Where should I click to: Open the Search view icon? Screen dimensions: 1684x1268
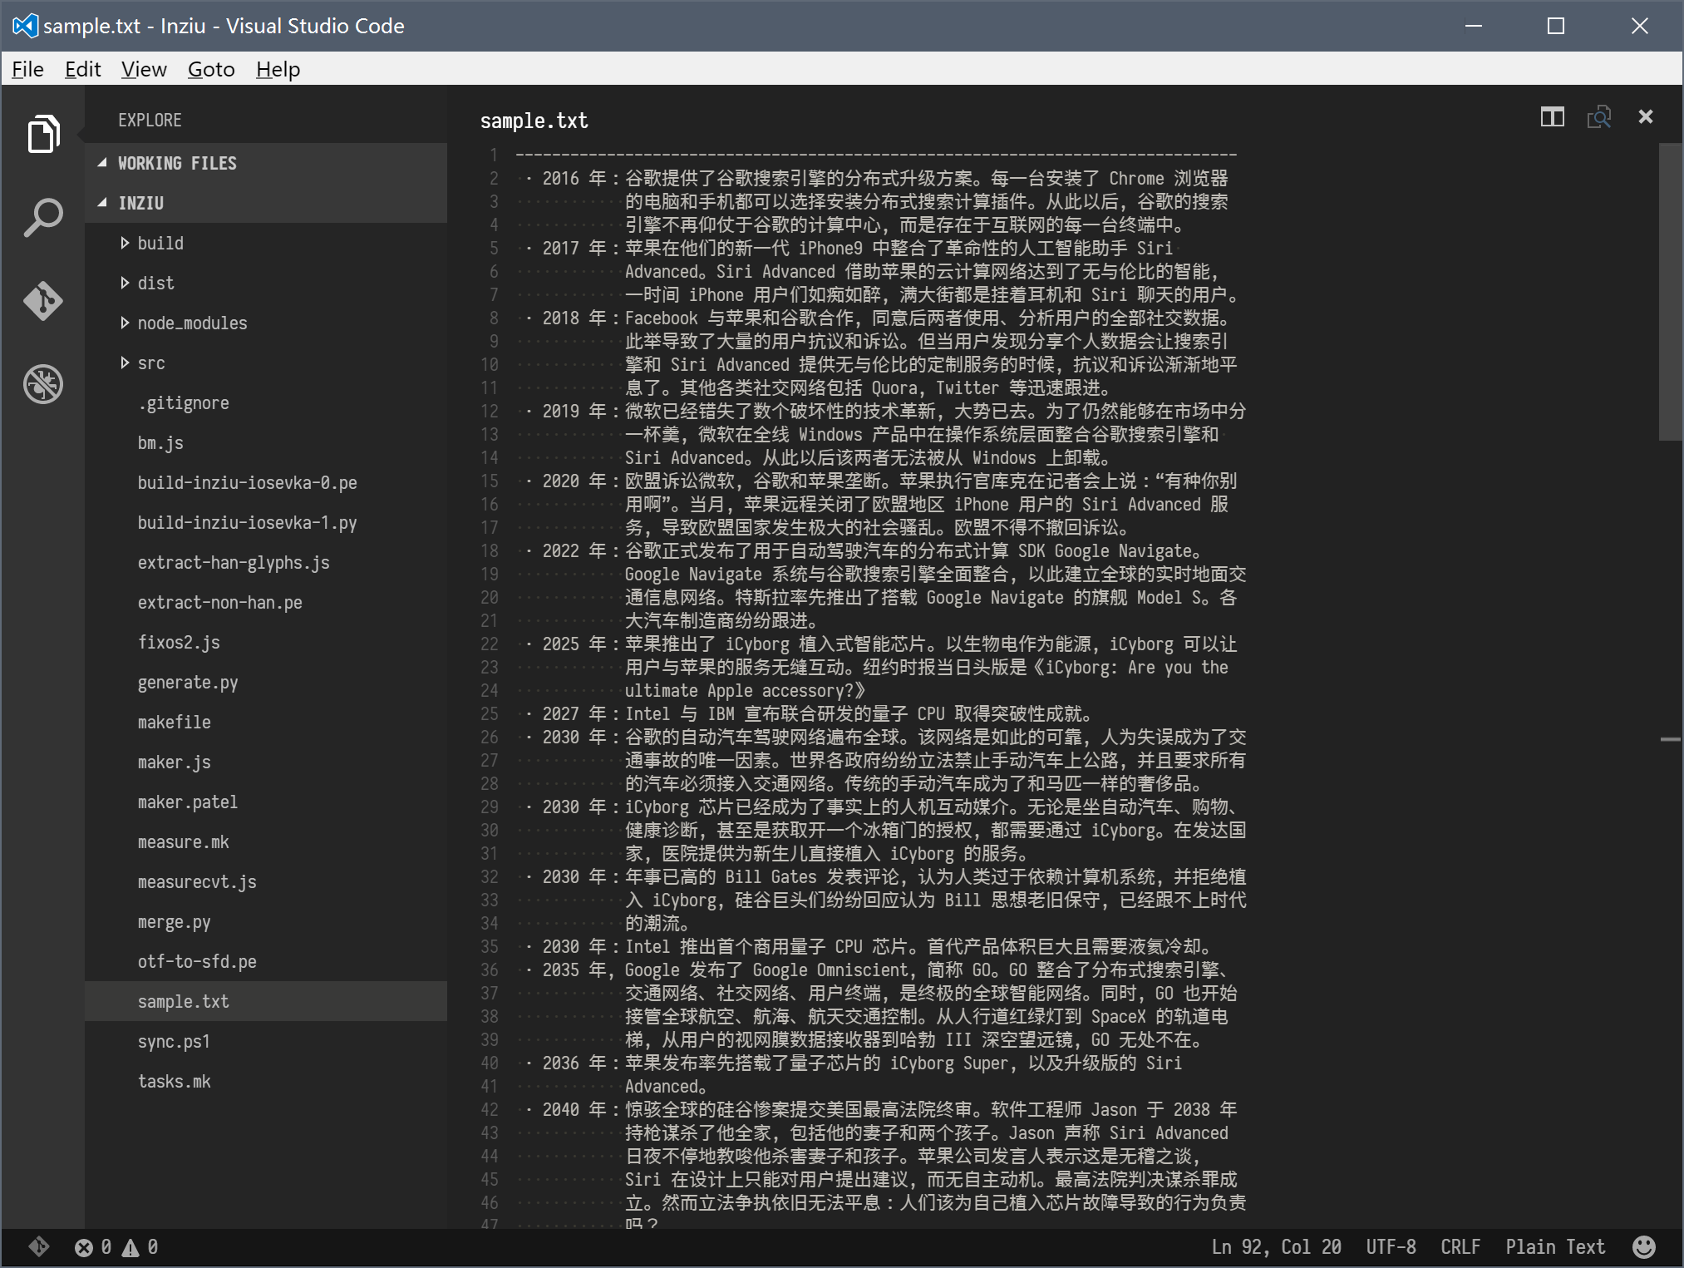(x=43, y=218)
